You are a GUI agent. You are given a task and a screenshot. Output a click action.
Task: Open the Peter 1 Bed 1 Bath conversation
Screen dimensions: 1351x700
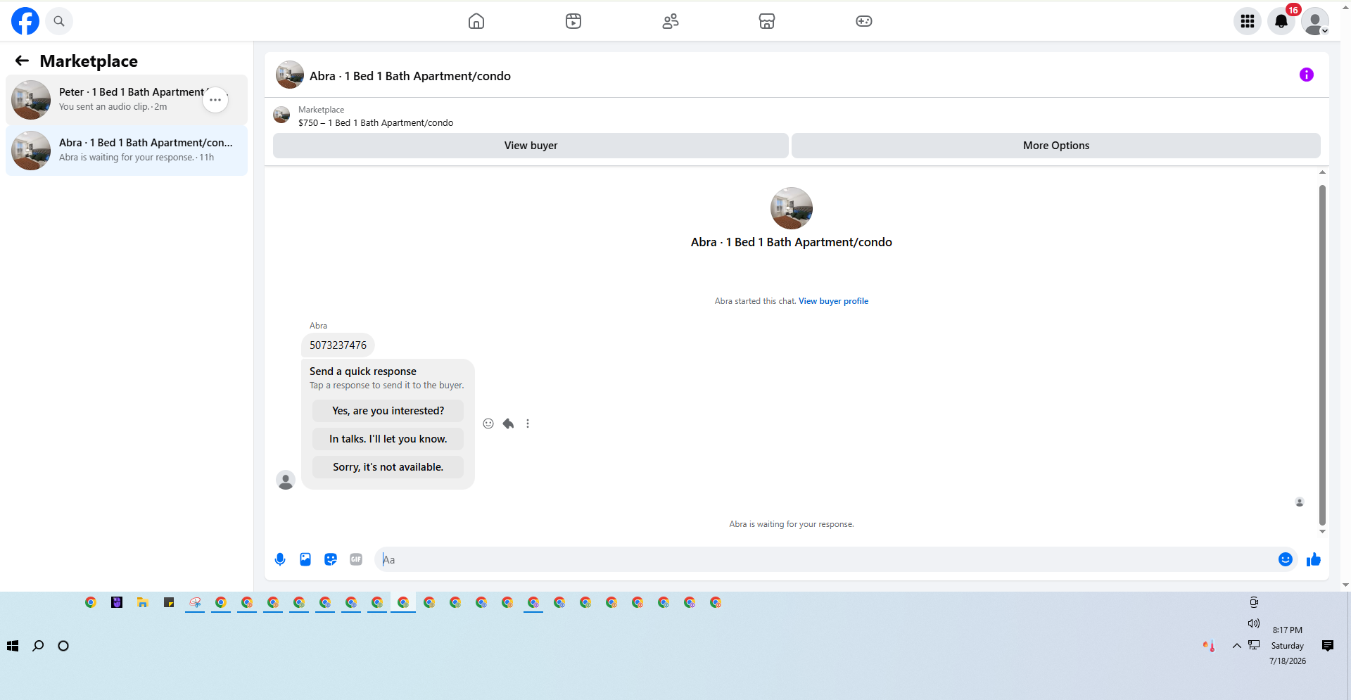coord(127,100)
